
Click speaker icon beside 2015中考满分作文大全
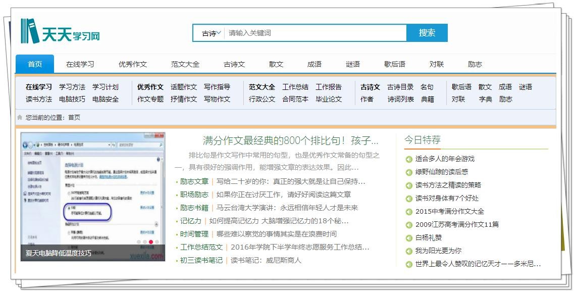[x=409, y=212]
